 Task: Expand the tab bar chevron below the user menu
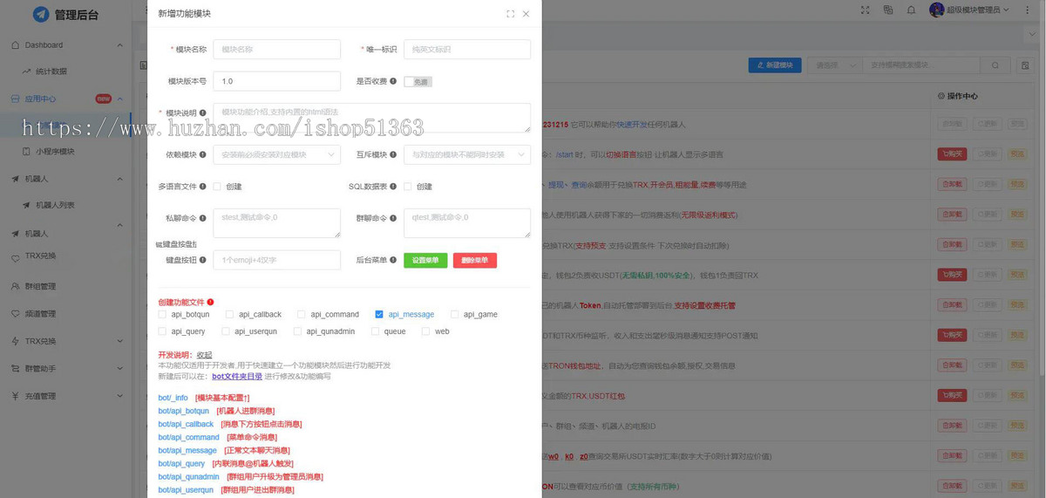pyautogui.click(x=1032, y=35)
